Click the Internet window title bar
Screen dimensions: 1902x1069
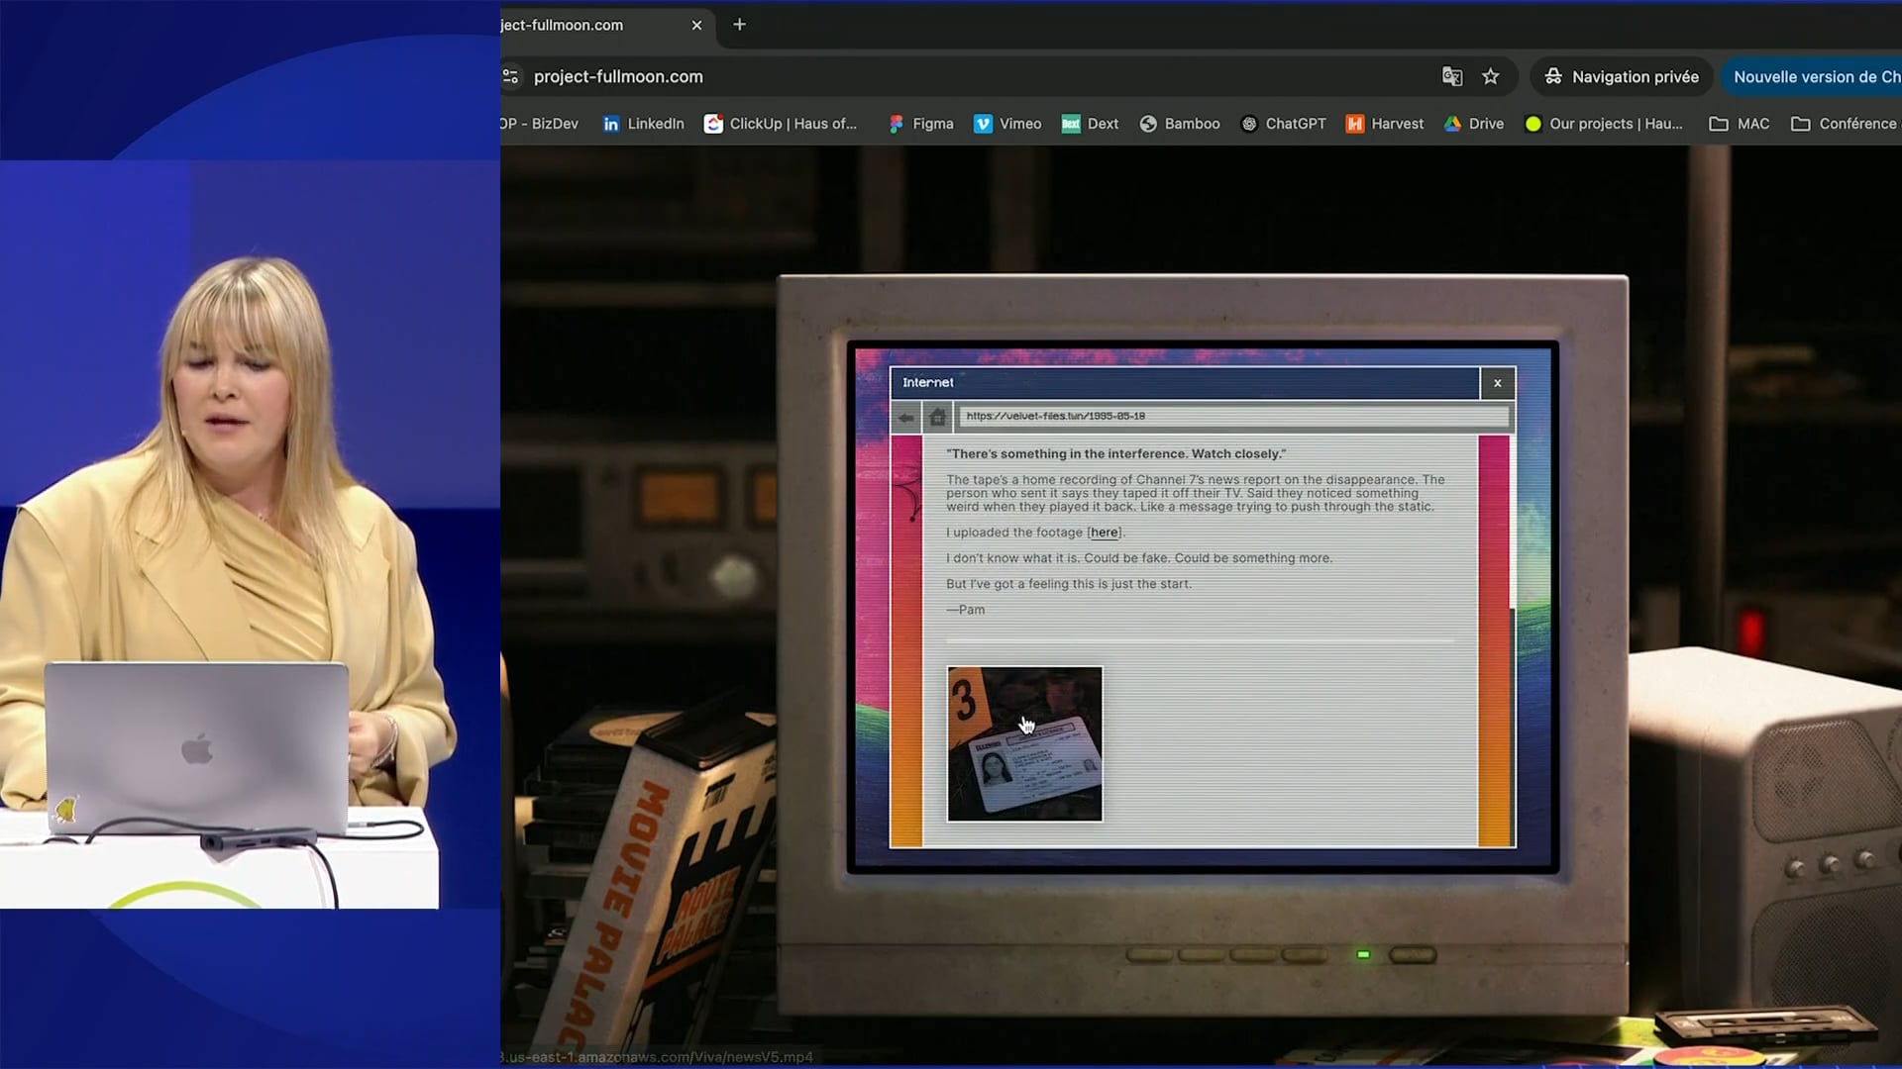(x=1185, y=383)
